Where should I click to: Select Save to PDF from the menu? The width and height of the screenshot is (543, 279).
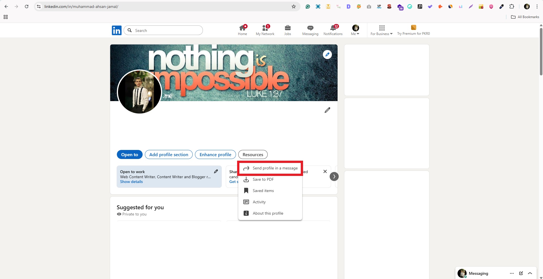click(263, 179)
